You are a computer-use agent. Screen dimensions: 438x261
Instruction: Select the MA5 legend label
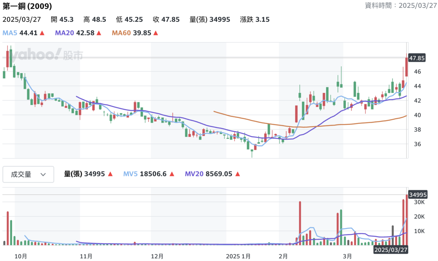click(10, 33)
